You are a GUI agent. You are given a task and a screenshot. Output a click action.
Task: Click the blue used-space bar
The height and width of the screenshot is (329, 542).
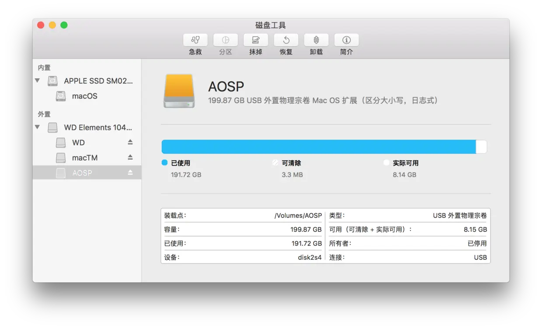[x=319, y=147]
